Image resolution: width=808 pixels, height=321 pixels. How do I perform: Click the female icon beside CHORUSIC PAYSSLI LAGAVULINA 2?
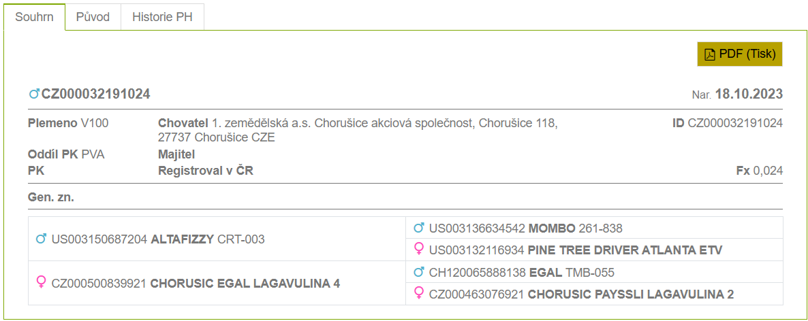[419, 294]
